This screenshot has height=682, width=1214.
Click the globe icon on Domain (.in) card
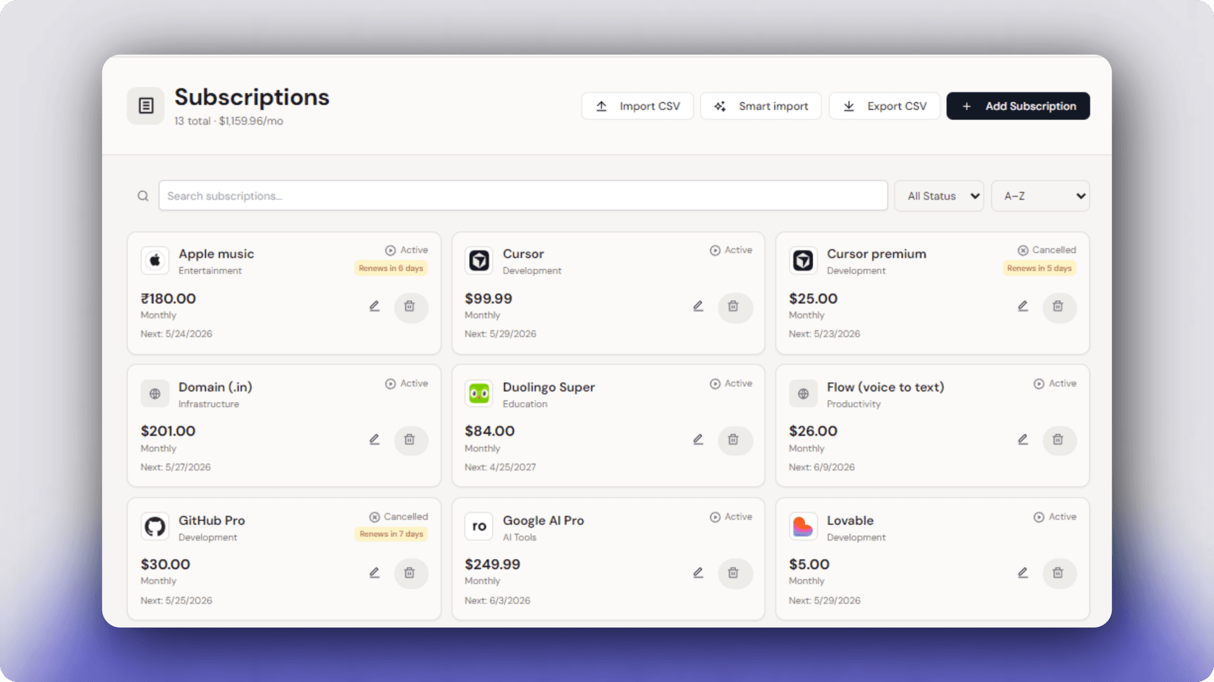tap(155, 393)
